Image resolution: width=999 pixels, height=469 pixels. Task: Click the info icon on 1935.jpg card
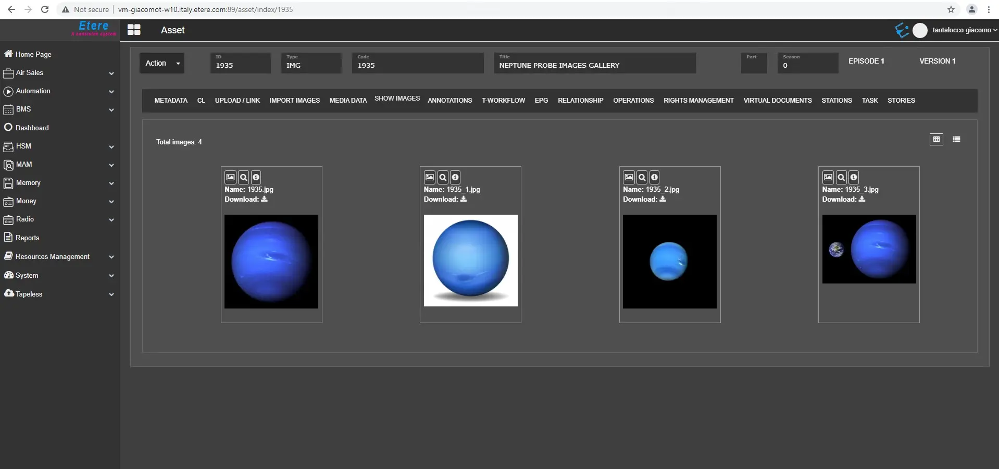(x=256, y=177)
